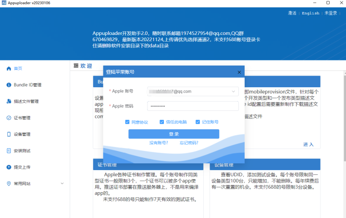This screenshot has width=346, height=218.
Task: Click the Appuploader开发助手2.0 banner announcement text
Action: click(176, 40)
